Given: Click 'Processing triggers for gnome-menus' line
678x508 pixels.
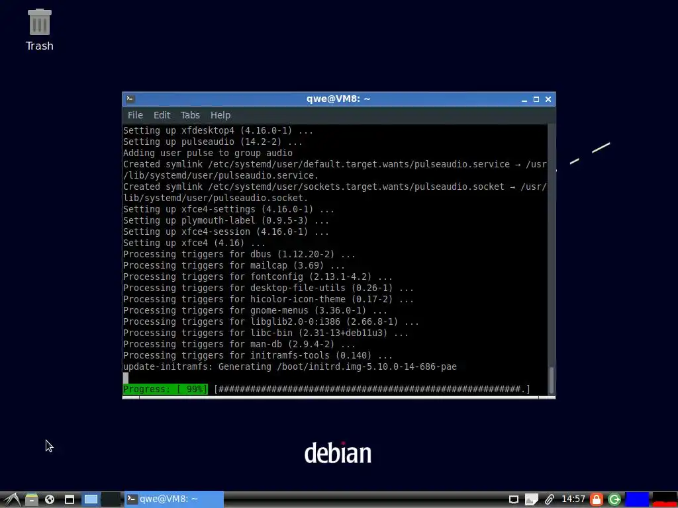Looking at the screenshot, I should 255,310.
